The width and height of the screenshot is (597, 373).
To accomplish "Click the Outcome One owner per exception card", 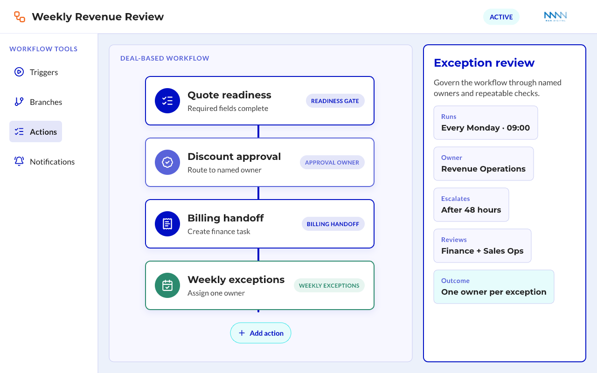I will [x=494, y=287].
